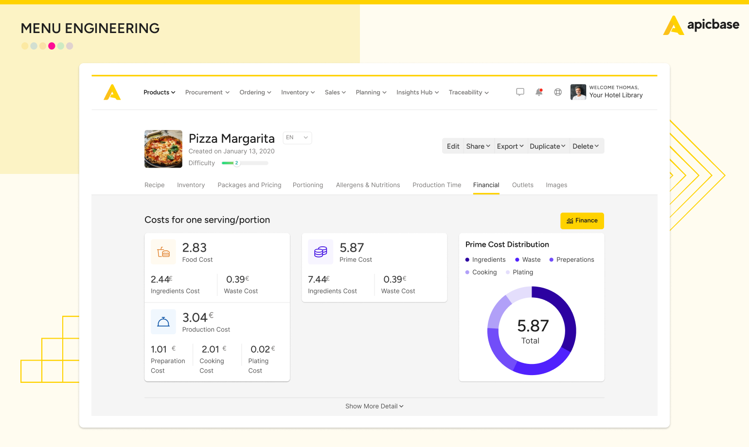Screen dimensions: 749x447
Task: Toggle Cooking in the chart legend
Action: (x=481, y=273)
